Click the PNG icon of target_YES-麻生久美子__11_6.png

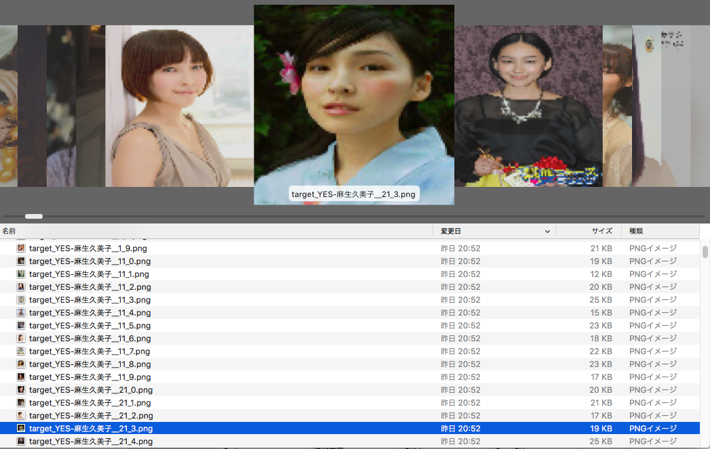pos(21,339)
